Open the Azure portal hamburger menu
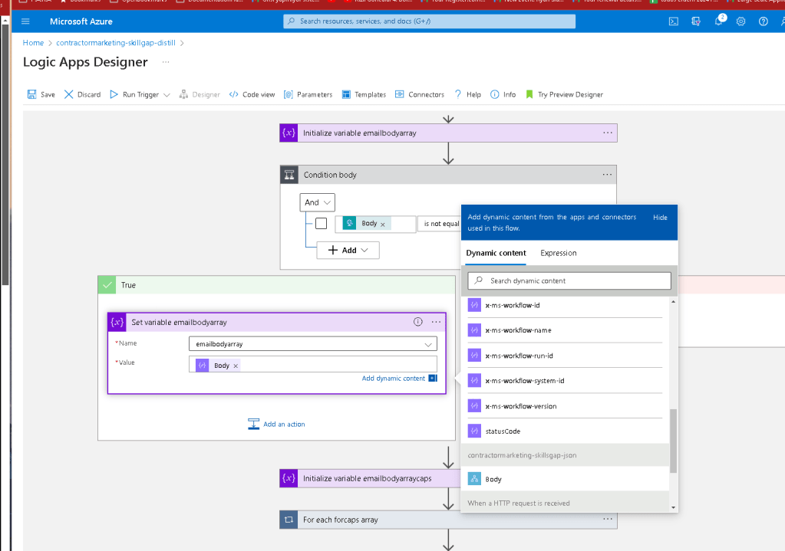785x551 pixels. coord(25,21)
